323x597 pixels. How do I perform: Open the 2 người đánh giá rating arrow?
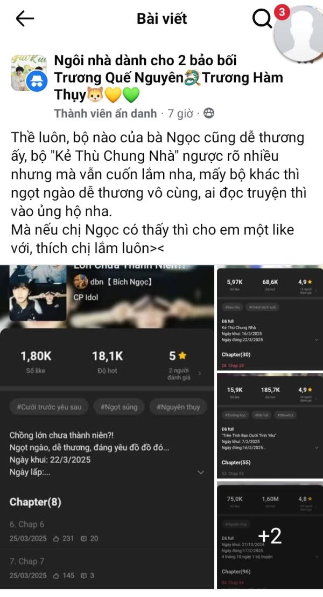pyautogui.click(x=200, y=374)
